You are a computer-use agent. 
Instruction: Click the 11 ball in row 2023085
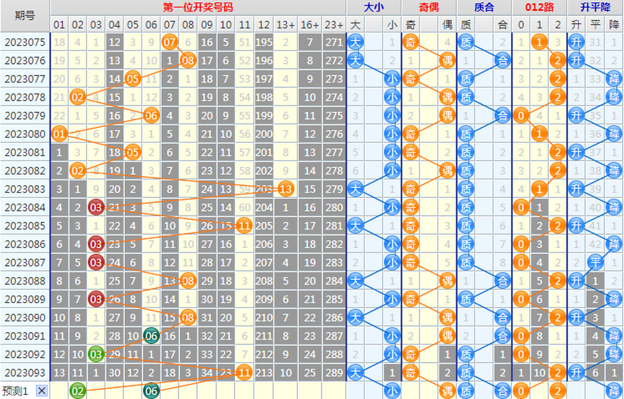pyautogui.click(x=244, y=226)
